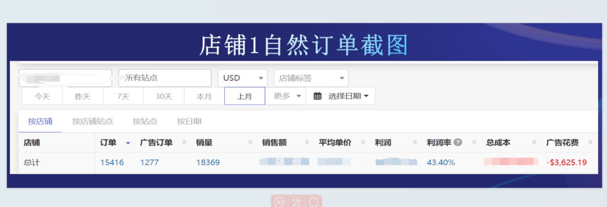Sort by the 订单 column arrow
This screenshot has width=607, height=207.
click(128, 143)
